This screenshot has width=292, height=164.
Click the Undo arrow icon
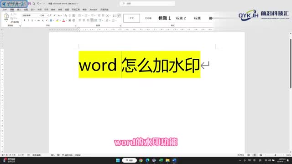tap(38, 4)
